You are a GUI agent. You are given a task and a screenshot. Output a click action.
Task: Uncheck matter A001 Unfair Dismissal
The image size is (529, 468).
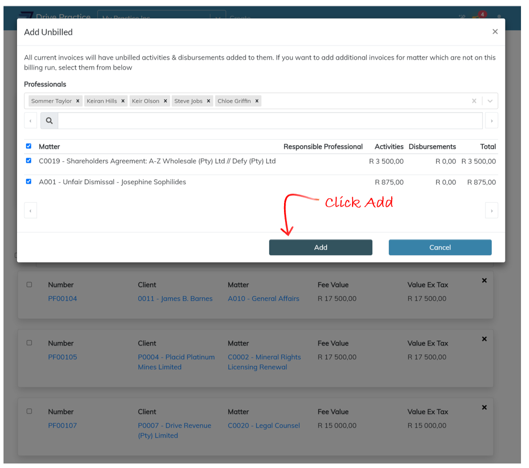(29, 182)
